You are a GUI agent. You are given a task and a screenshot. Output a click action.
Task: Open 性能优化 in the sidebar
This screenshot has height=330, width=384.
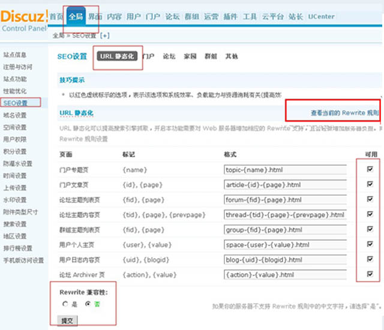coord(14,91)
